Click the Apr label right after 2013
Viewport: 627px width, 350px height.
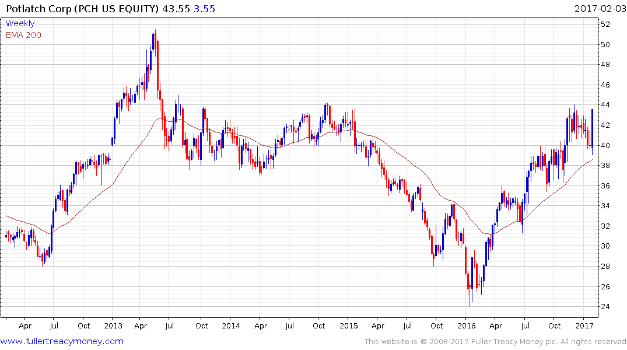[x=141, y=327]
